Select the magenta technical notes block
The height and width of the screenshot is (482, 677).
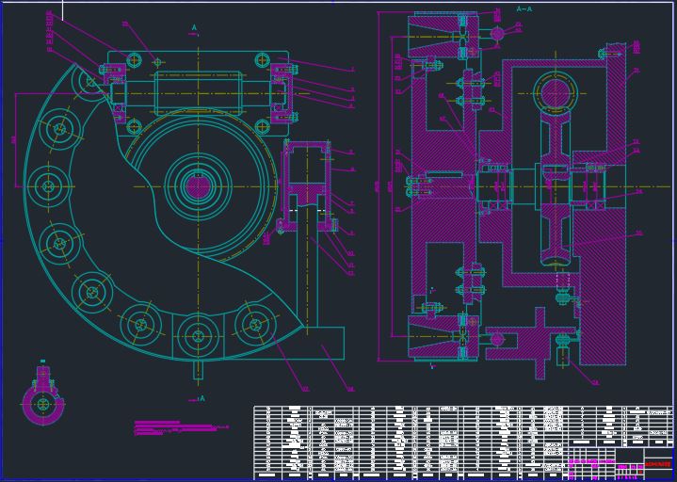pyautogui.click(x=182, y=428)
